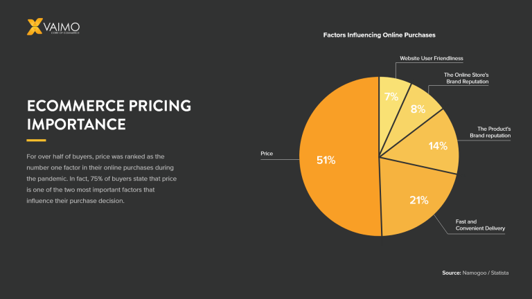Viewport: 532px width, 299px height.
Task: Click the Website User Friendliness label
Action: 432,58
